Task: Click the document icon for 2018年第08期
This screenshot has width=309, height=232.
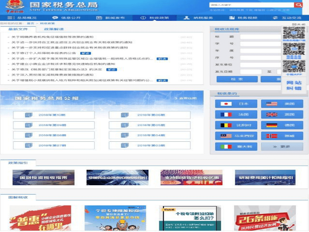Action: 29,135
